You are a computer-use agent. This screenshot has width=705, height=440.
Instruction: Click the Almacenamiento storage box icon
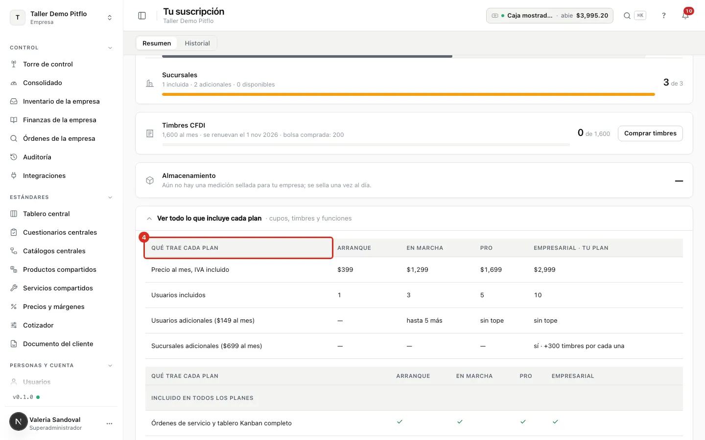click(x=150, y=180)
